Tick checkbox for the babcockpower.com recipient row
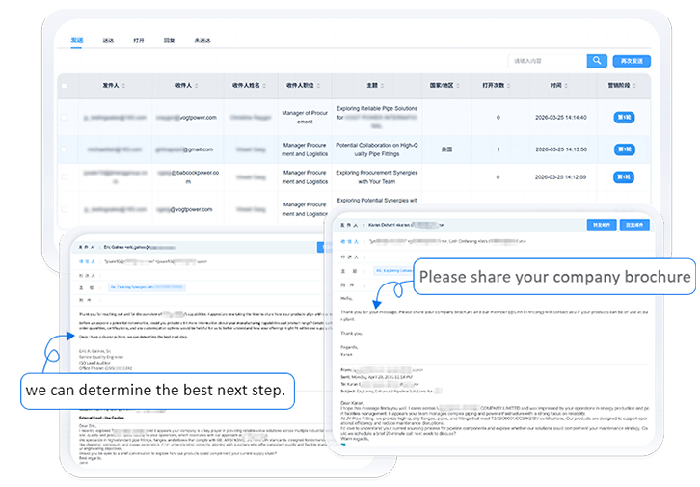 [64, 177]
